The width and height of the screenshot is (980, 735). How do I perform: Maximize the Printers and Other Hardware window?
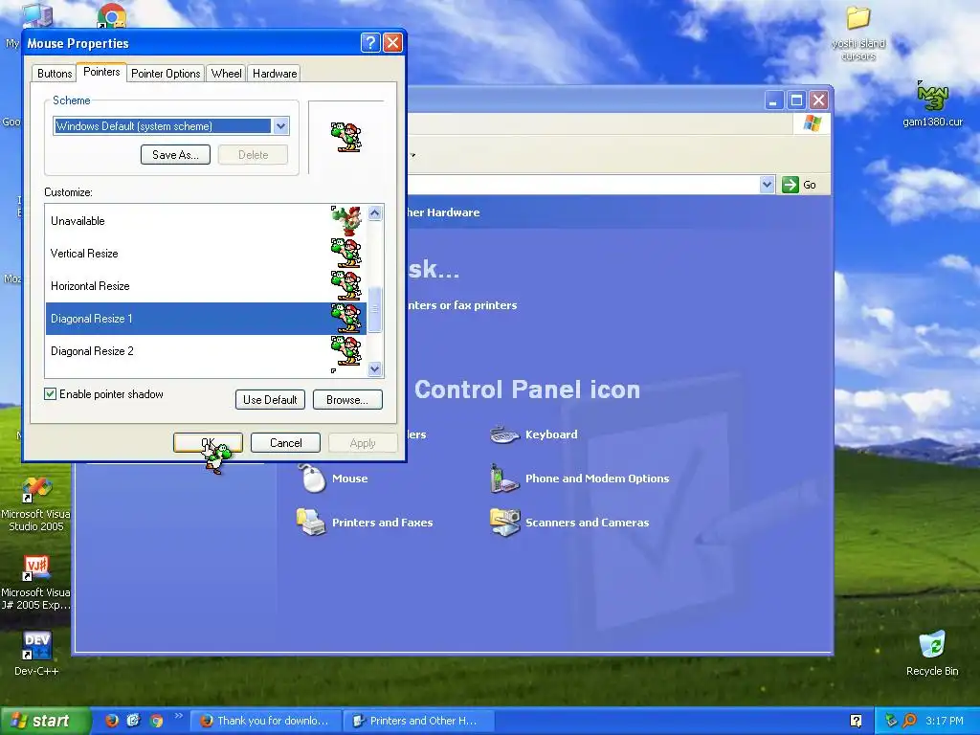(796, 100)
